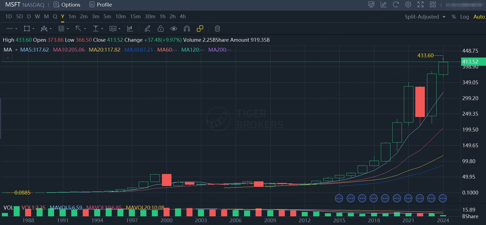Toggle drawings visibility eye icon

coord(174,29)
